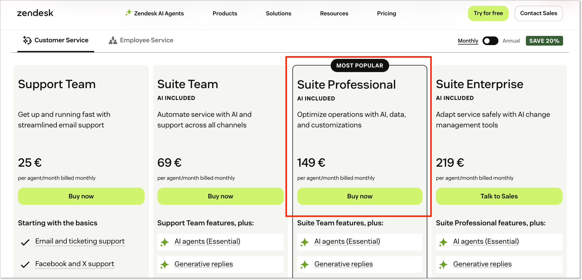
Task: Click Buy now under Suite Professional
Action: [x=360, y=196]
